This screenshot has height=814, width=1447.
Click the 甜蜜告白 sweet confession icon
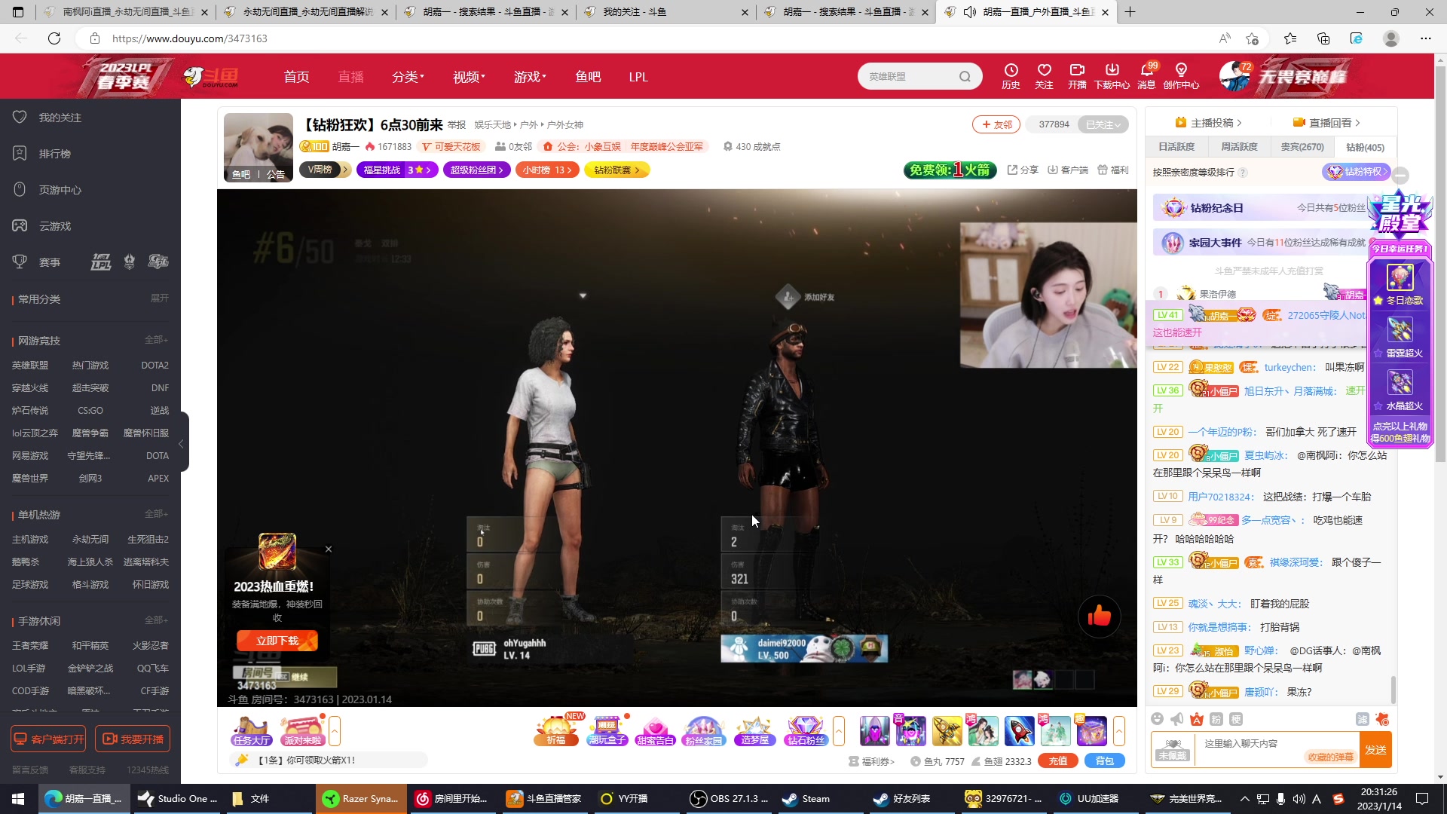pyautogui.click(x=655, y=731)
